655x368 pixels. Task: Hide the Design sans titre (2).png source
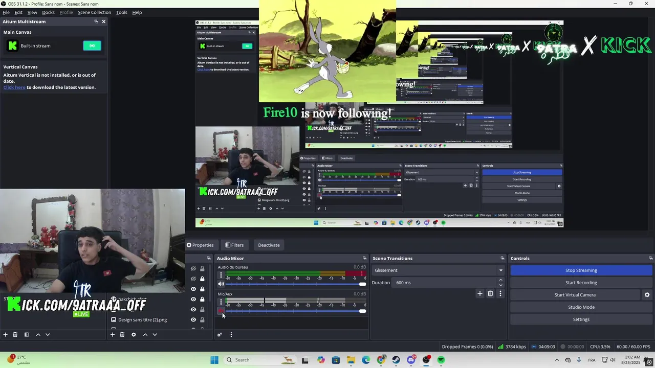click(193, 320)
